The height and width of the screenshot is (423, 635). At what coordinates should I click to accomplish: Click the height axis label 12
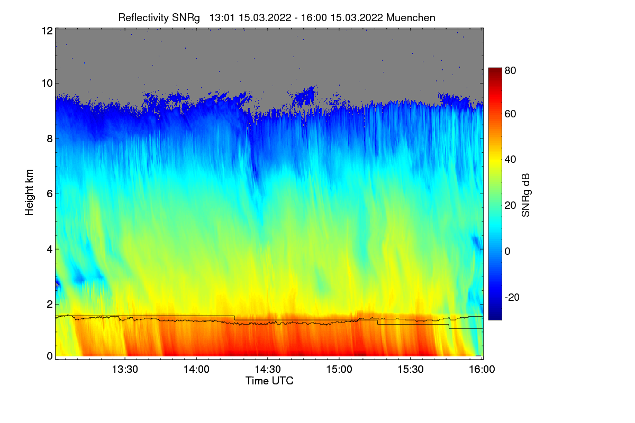click(47, 31)
